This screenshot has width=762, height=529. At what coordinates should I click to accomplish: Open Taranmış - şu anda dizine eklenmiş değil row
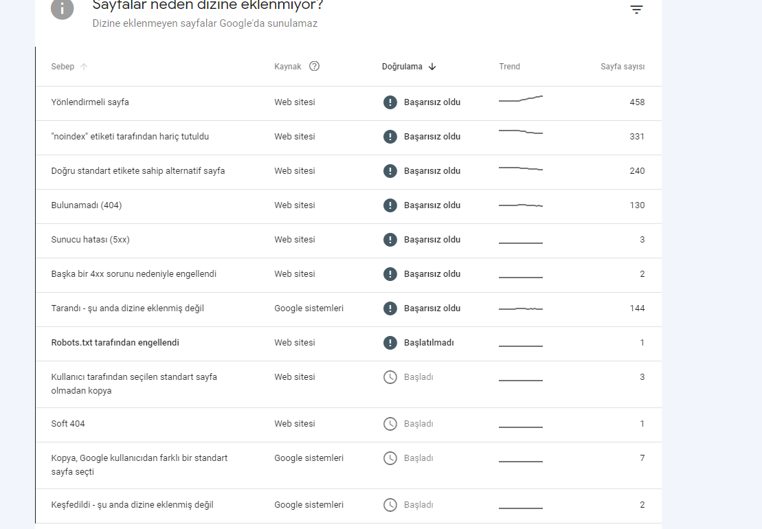tap(349, 308)
